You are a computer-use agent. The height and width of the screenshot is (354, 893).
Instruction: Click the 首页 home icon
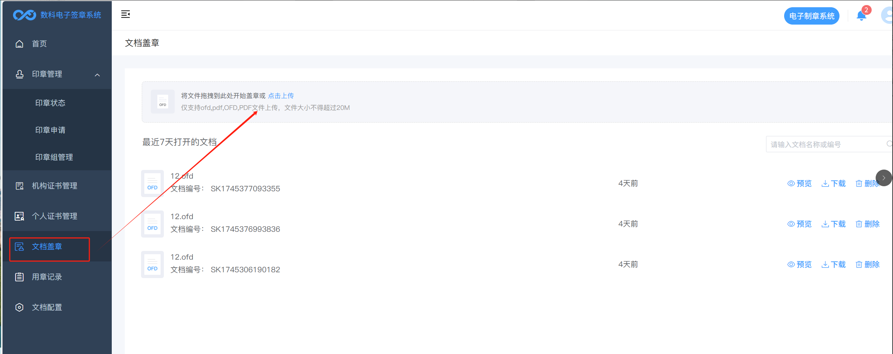tap(20, 44)
